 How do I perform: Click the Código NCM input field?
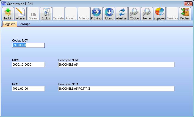coord(28,45)
